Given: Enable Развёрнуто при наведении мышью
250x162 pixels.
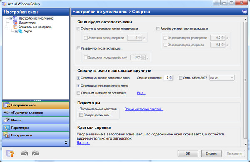Looking at the screenshot, I should point(158,29).
